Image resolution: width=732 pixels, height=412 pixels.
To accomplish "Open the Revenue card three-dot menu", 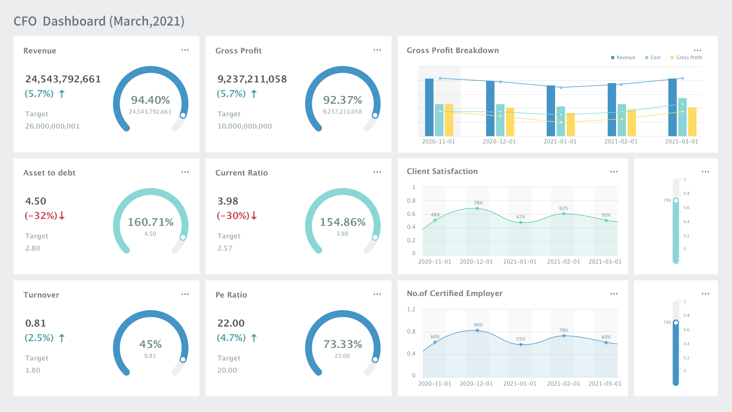I will pos(185,50).
